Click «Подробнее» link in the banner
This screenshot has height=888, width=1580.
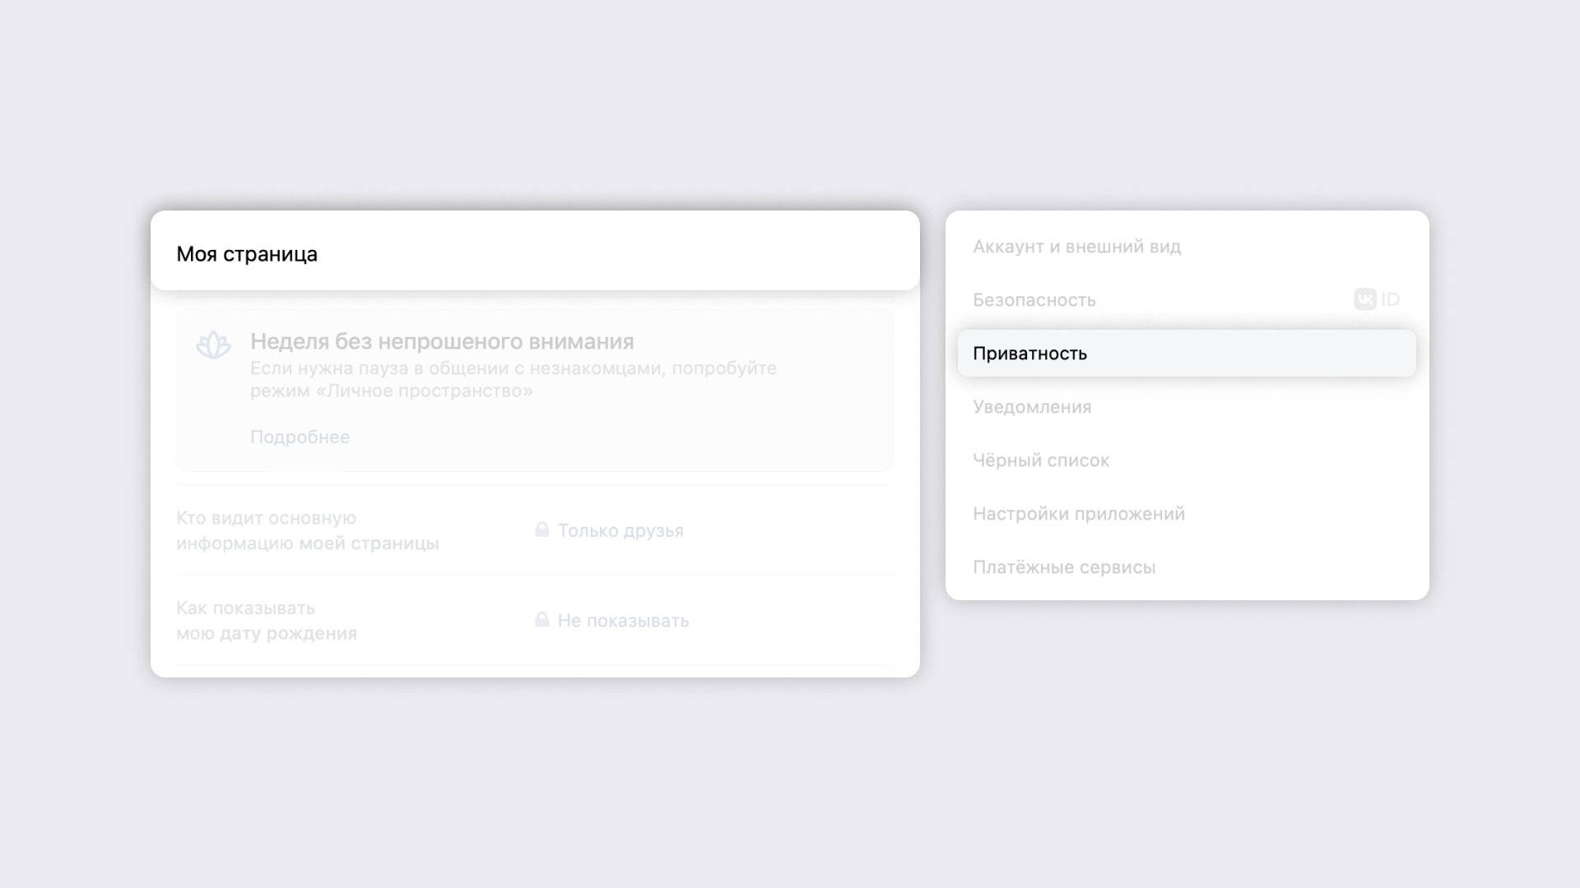pyautogui.click(x=300, y=437)
